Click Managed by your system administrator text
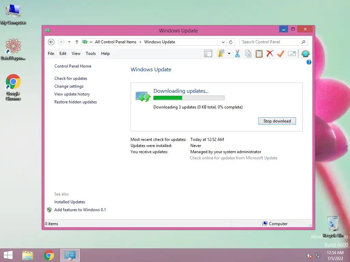This screenshot has height=262, width=350. (x=226, y=152)
